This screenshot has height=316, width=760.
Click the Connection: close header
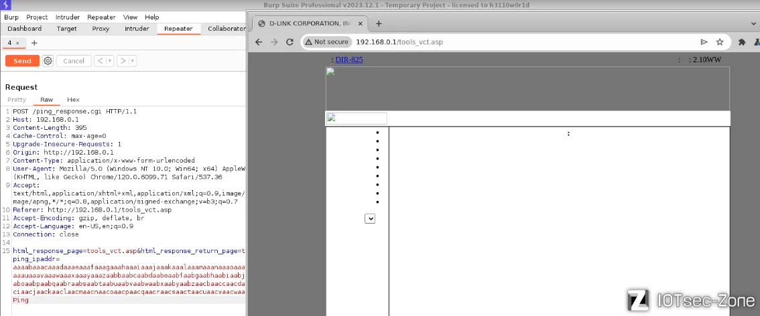pos(46,235)
